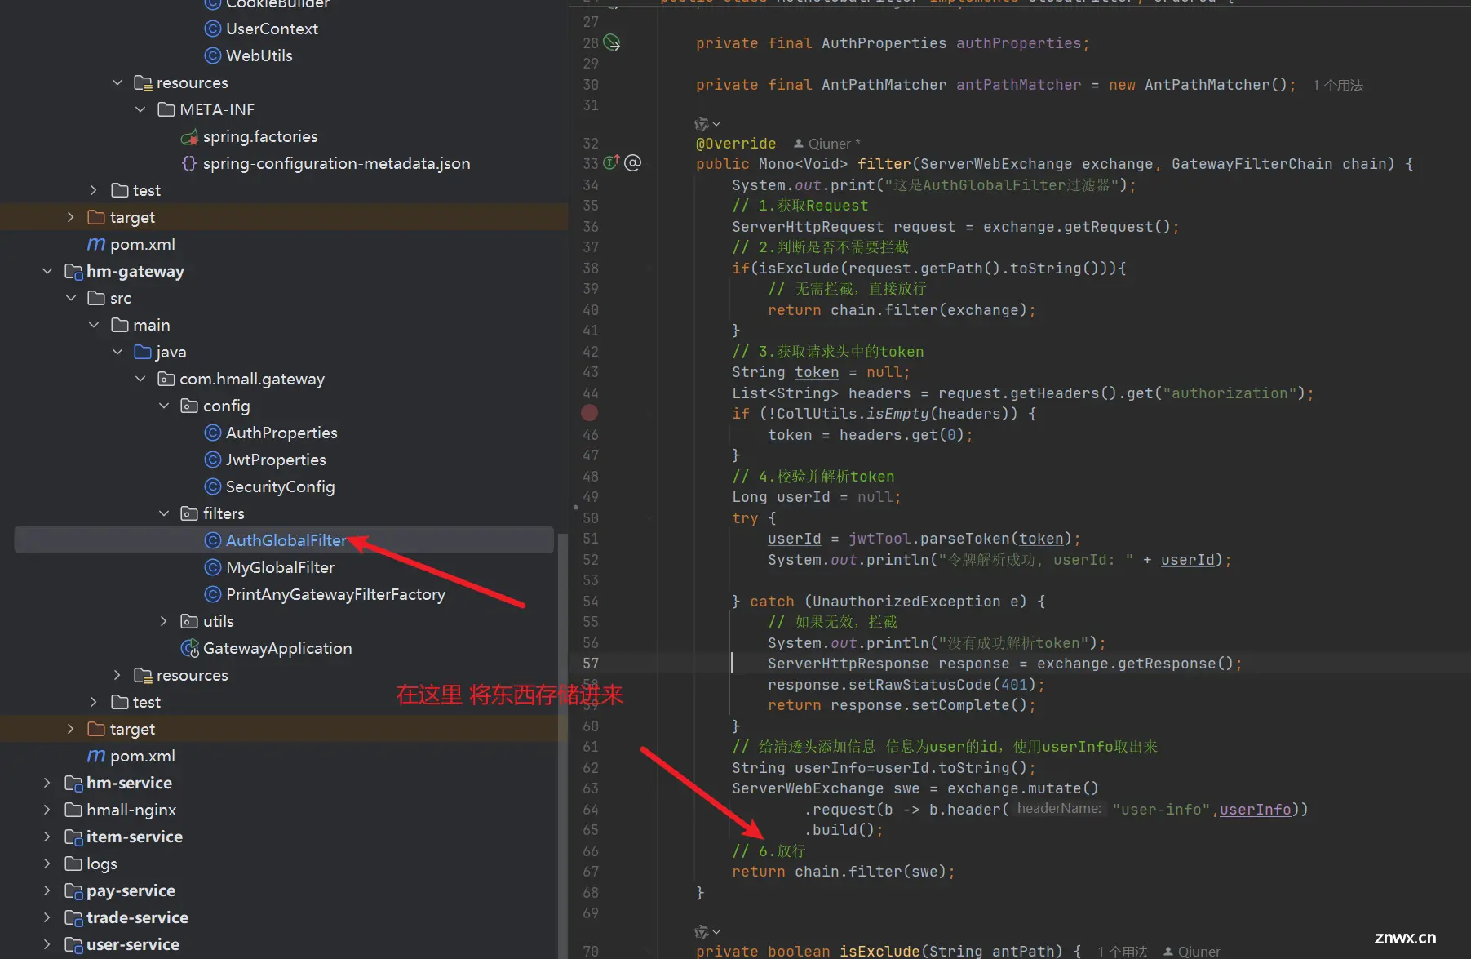This screenshot has height=959, width=1471.
Task: Expand the second target folder
Action: point(71,729)
